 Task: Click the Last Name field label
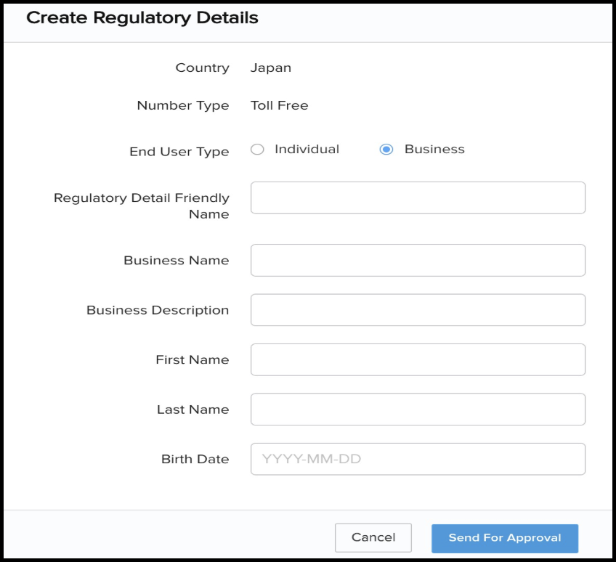tap(192, 410)
